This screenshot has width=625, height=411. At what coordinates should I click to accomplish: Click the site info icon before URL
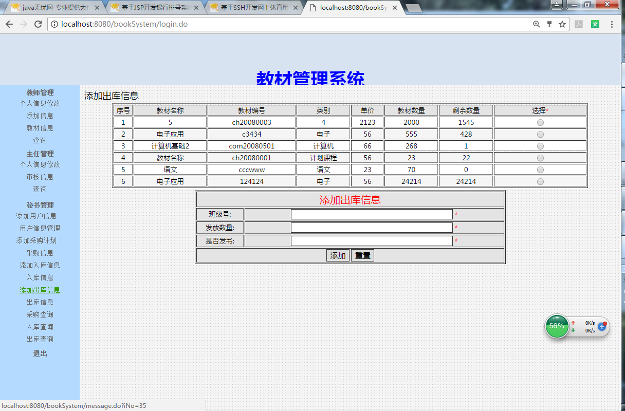[54, 24]
